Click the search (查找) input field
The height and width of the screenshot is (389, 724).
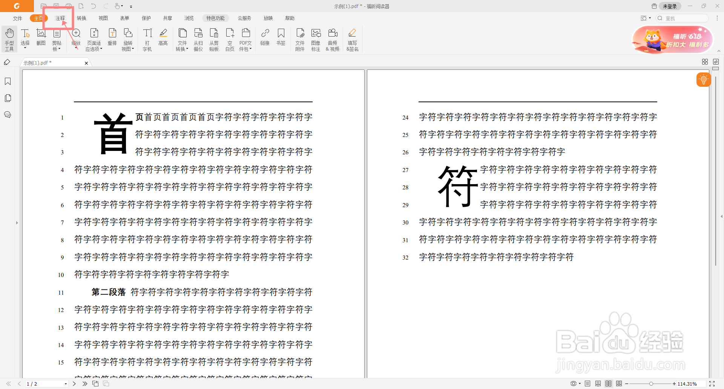683,18
